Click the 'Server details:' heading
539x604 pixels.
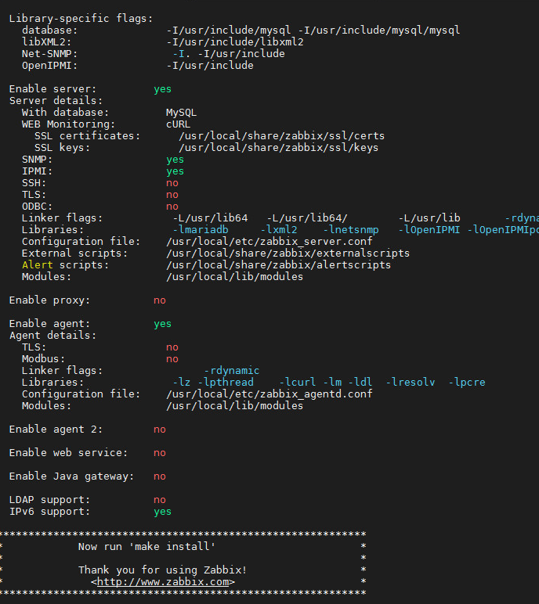(56, 101)
